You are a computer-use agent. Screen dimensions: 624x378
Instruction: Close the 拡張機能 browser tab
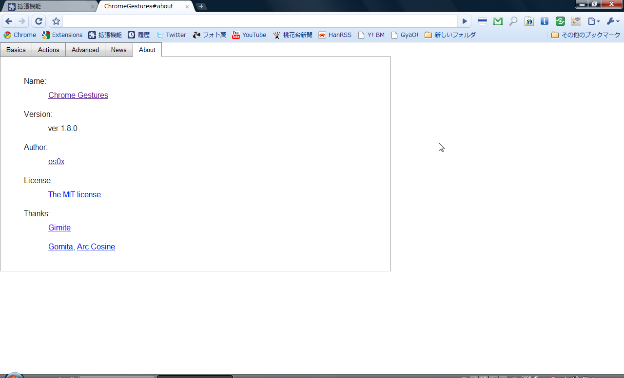pyautogui.click(x=93, y=7)
